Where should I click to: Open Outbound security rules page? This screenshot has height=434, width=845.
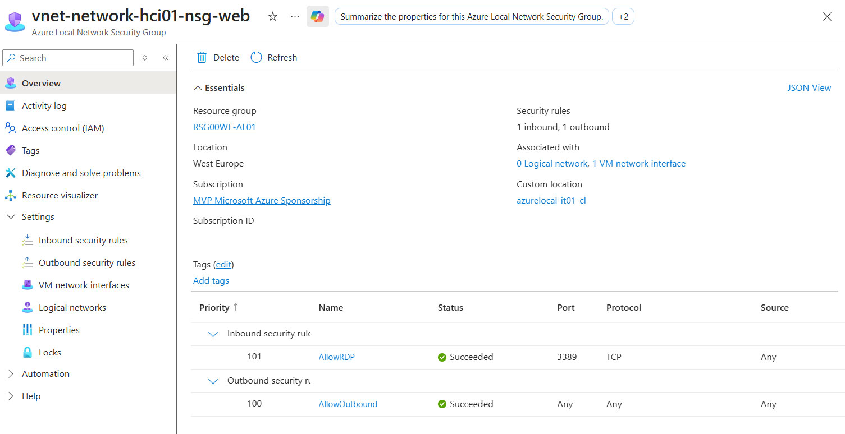point(87,262)
